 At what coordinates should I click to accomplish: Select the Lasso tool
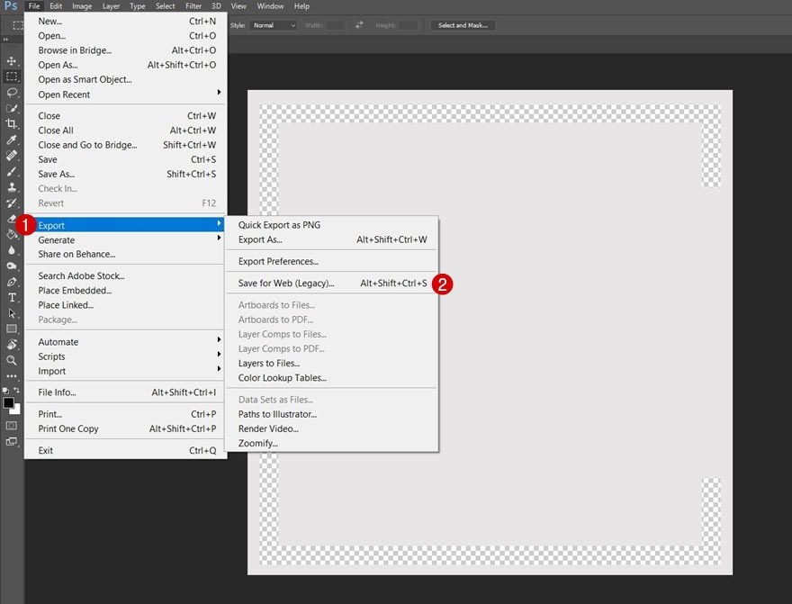[x=12, y=92]
